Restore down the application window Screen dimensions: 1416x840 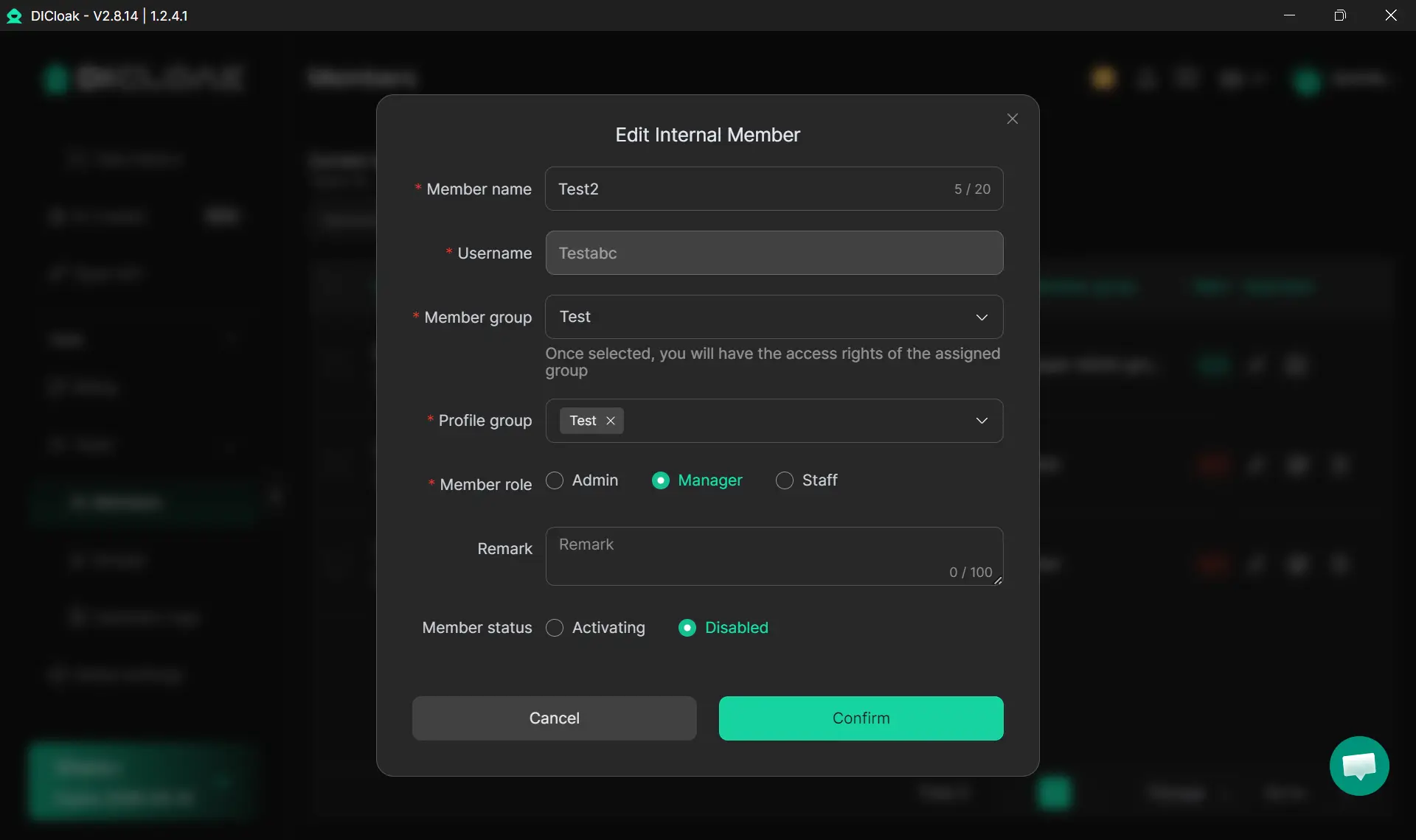[1339, 15]
